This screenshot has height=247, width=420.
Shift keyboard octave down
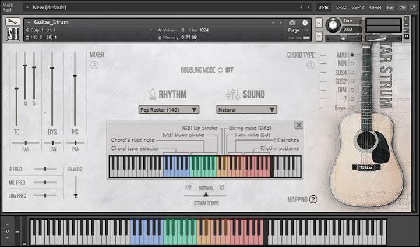7,237
